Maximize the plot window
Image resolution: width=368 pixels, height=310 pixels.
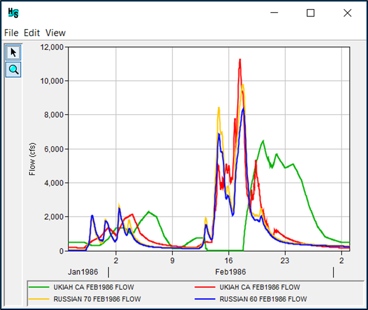point(310,13)
